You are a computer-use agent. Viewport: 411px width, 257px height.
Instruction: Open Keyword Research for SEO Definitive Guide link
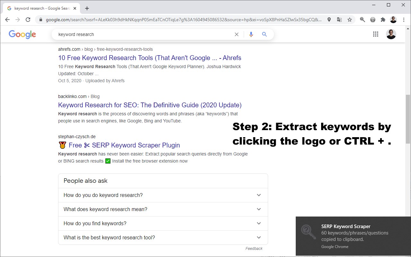(x=150, y=105)
